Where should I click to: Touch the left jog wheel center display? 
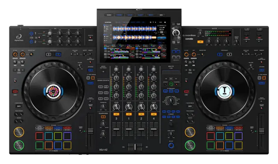[54, 91]
